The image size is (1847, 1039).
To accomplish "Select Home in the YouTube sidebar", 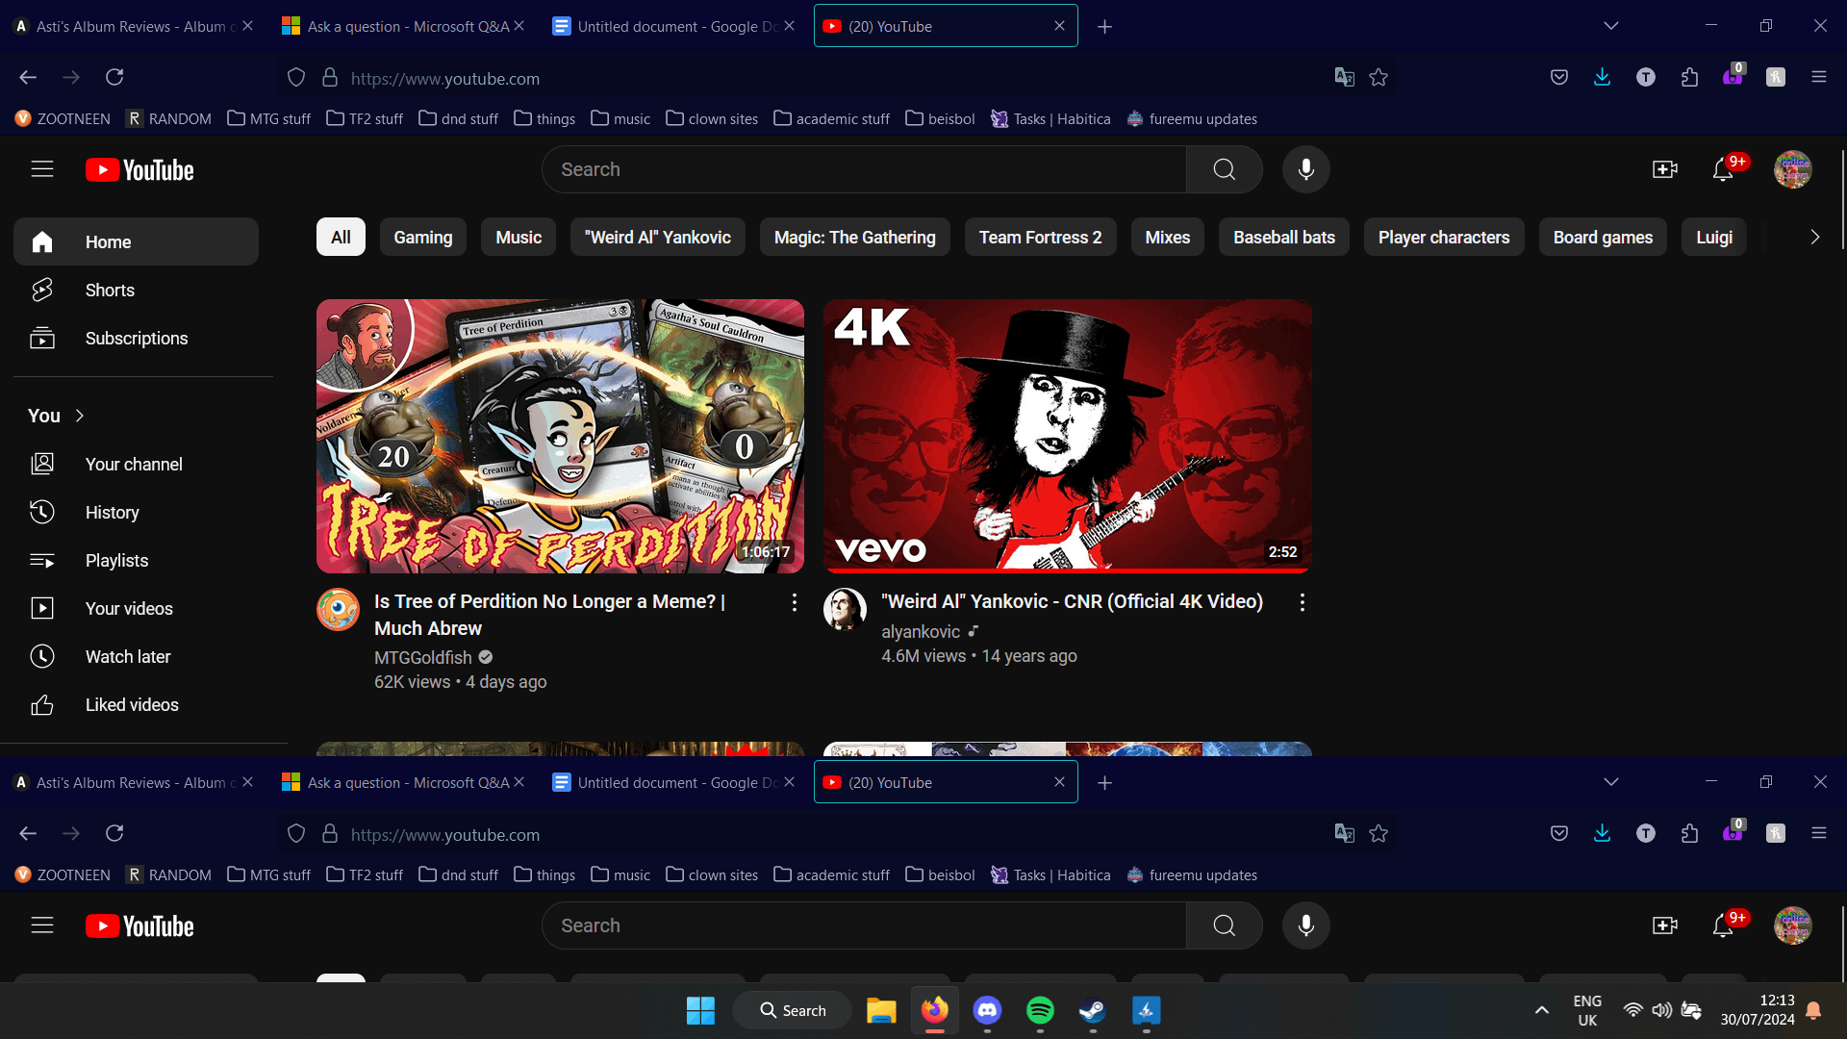I will click(x=136, y=241).
